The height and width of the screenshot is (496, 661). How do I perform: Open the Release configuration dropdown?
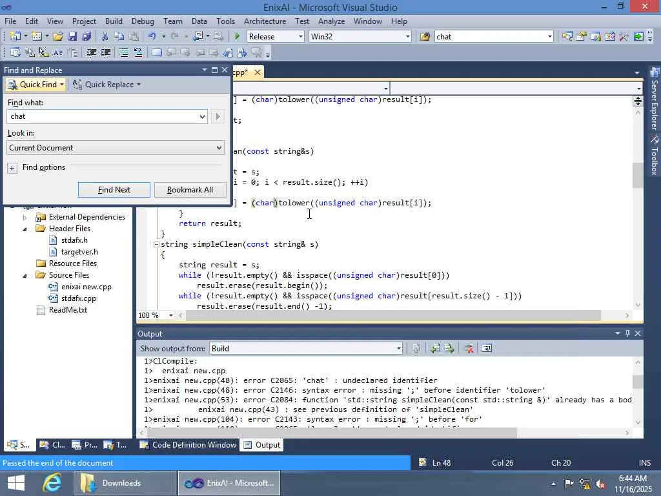point(300,37)
